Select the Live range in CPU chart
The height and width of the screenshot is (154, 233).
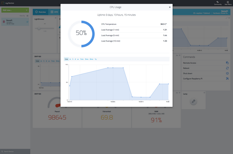(x=66, y=59)
